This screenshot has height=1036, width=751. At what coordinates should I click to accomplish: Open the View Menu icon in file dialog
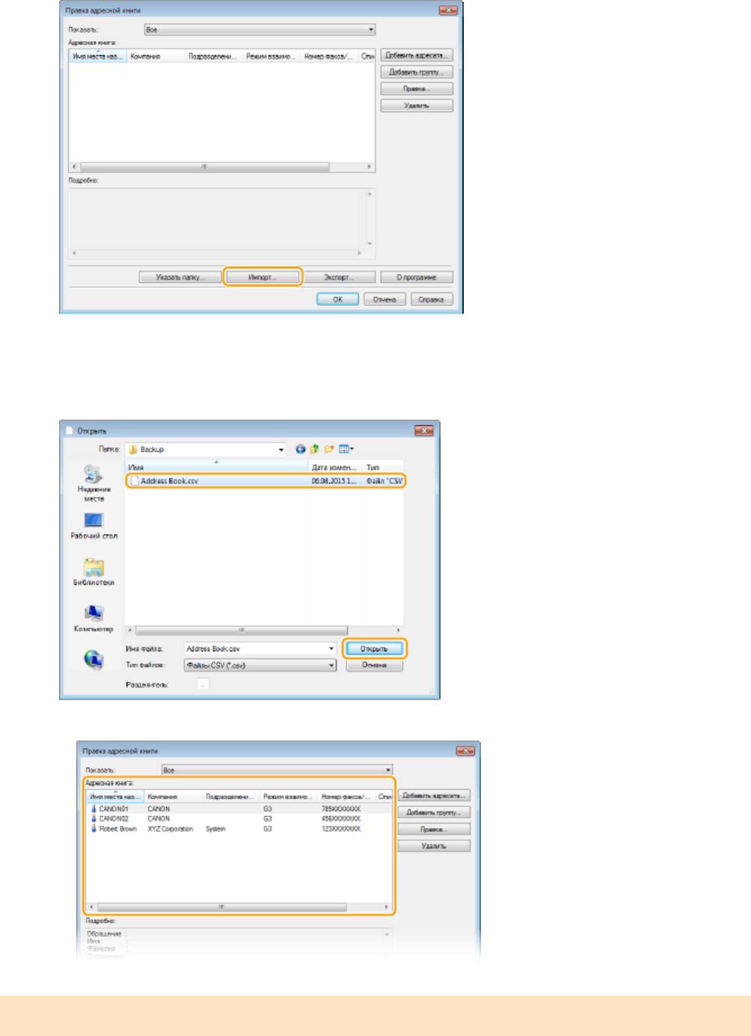346,450
